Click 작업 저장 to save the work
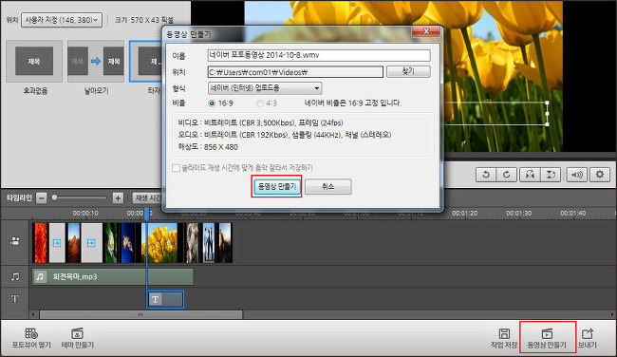The image size is (617, 357). tap(504, 338)
